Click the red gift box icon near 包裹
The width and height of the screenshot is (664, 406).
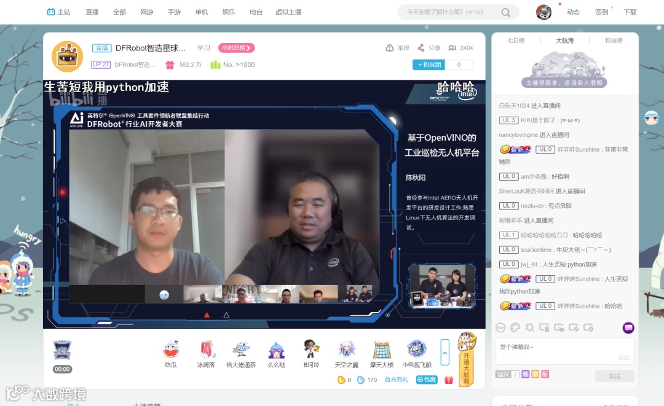coord(449,380)
